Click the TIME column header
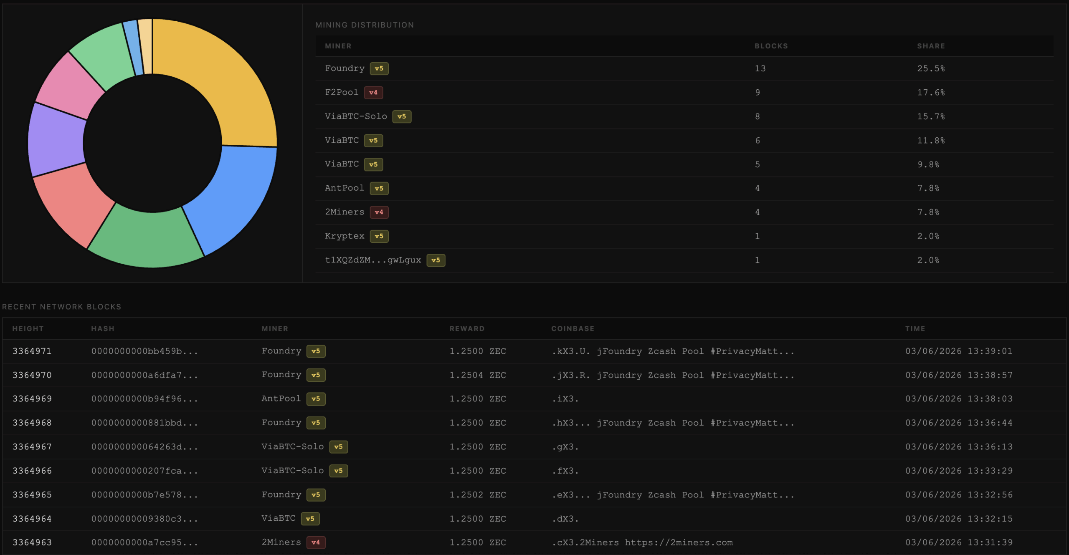Screen dimensions: 1069x555 coord(915,329)
